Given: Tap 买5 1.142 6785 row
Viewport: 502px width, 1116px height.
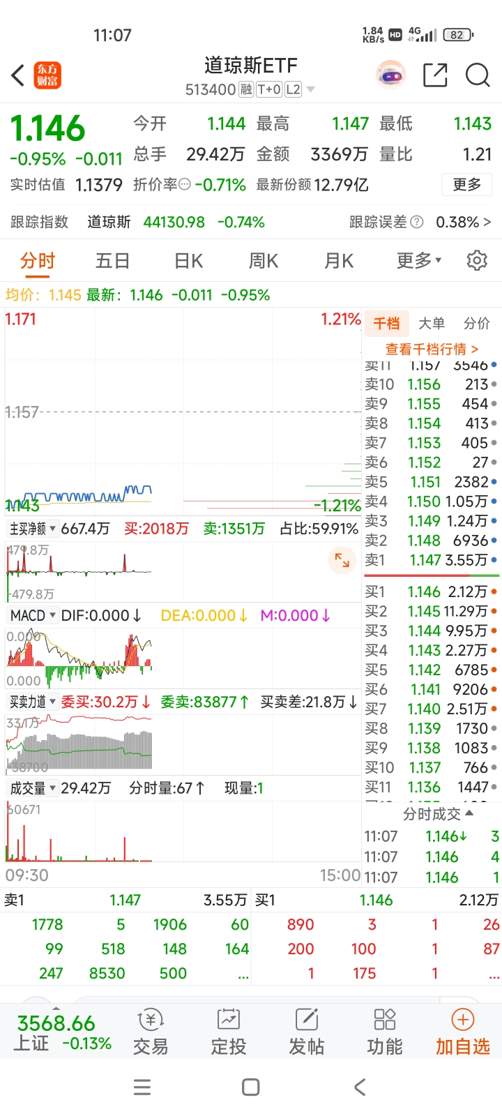Looking at the screenshot, I should 431,670.
